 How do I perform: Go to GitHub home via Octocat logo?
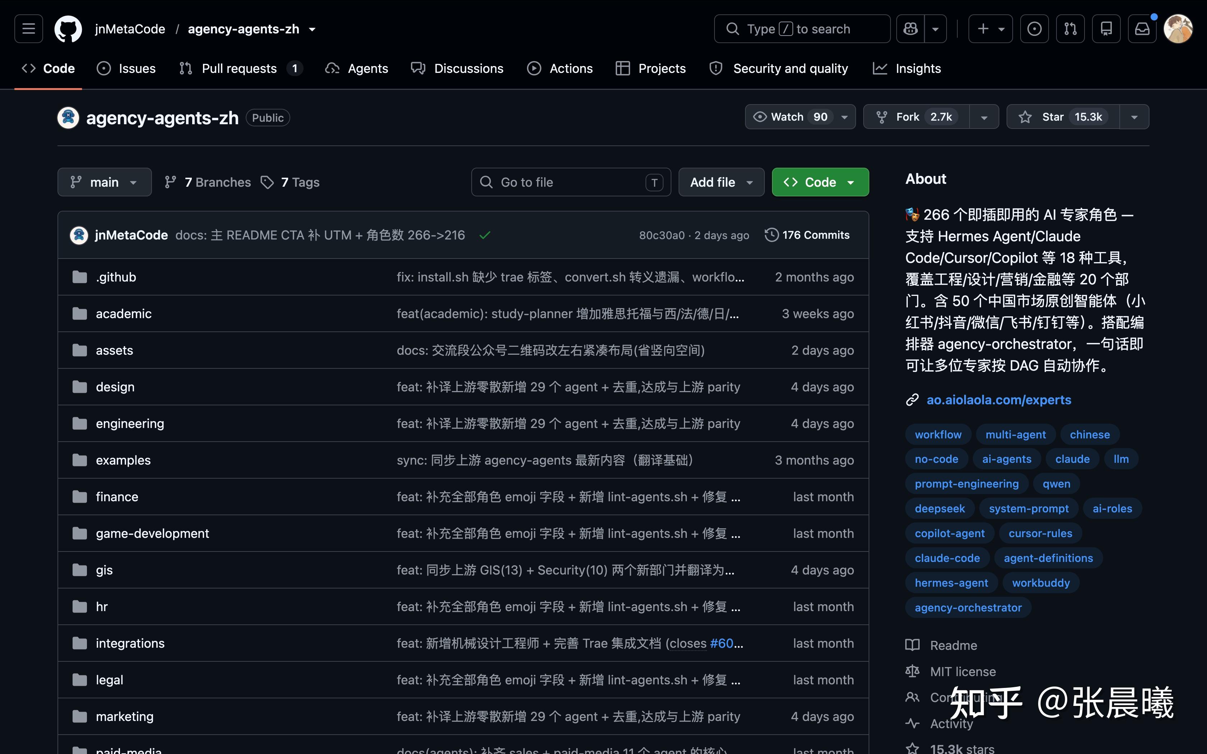[68, 29]
